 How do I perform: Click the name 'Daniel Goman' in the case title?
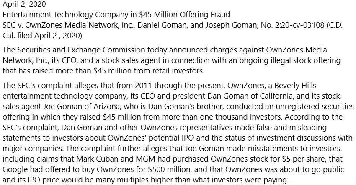[x=162, y=25]
